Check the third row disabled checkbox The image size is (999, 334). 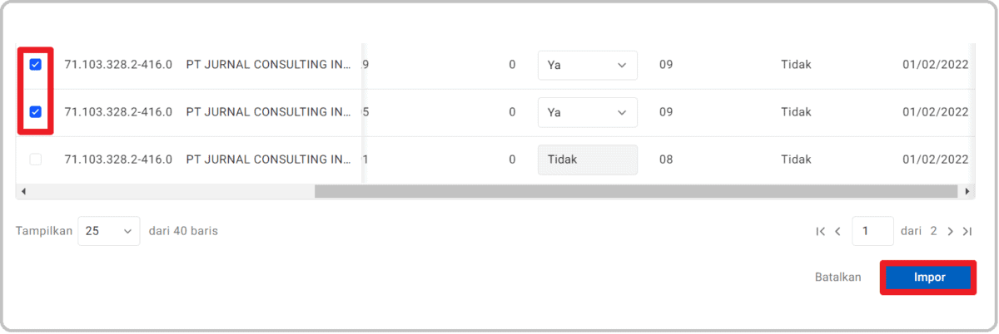point(36,160)
